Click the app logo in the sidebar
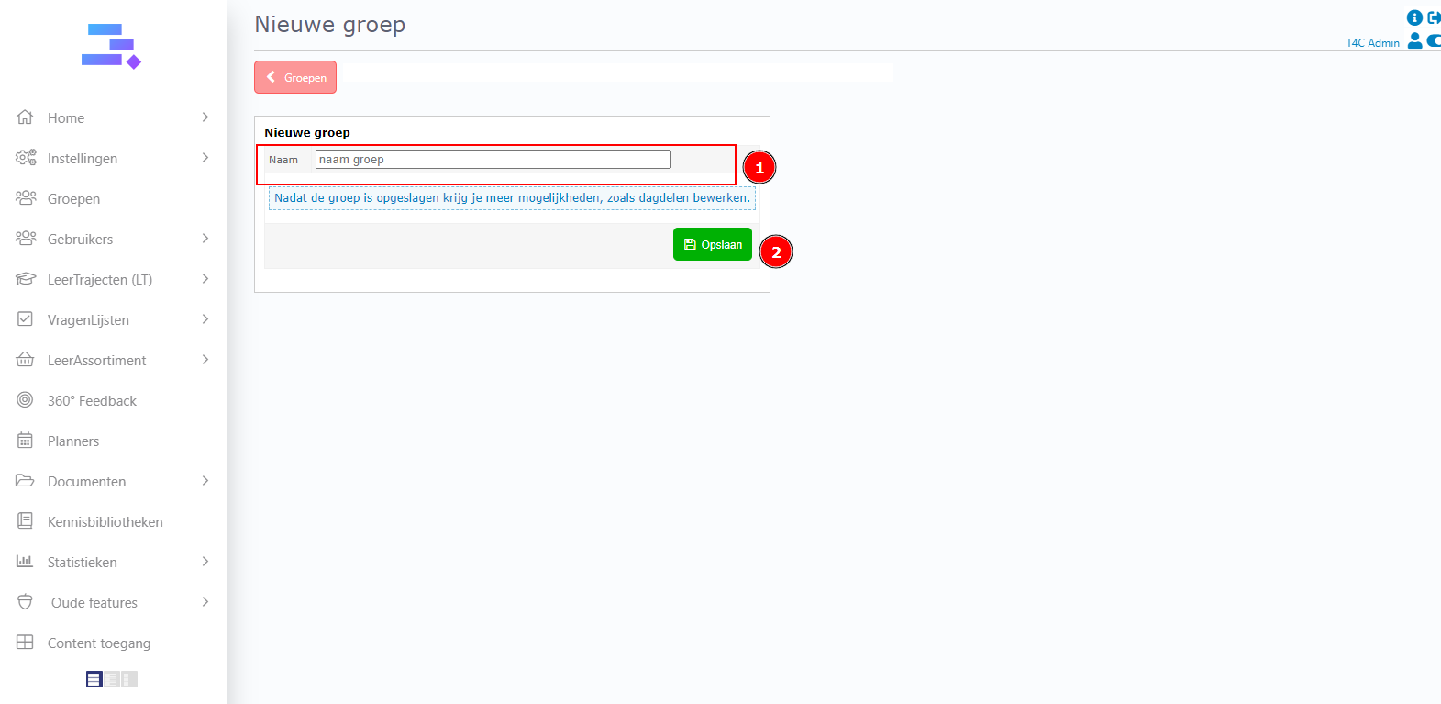This screenshot has width=1441, height=704. click(x=111, y=47)
